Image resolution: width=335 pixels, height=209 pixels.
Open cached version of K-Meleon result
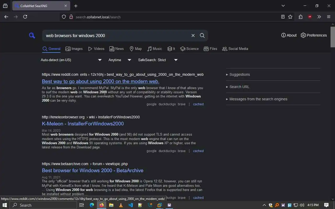click(x=198, y=151)
